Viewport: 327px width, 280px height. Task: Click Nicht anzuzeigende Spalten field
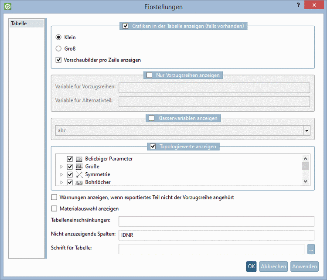(216, 235)
